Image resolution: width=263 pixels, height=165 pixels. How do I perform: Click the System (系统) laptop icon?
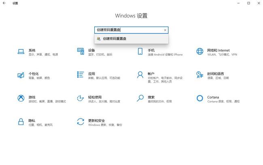pos(21,51)
